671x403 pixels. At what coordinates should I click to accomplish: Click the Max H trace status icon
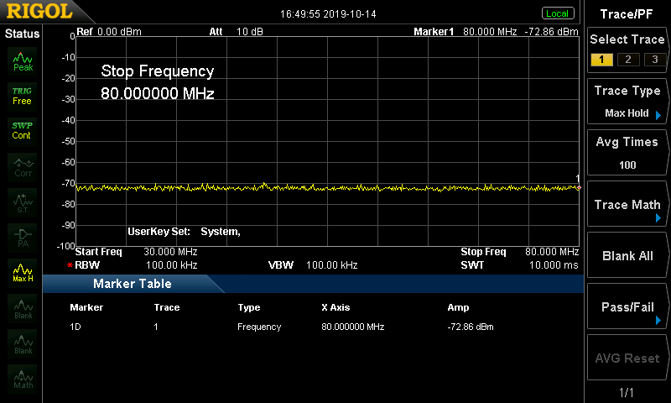pyautogui.click(x=23, y=272)
